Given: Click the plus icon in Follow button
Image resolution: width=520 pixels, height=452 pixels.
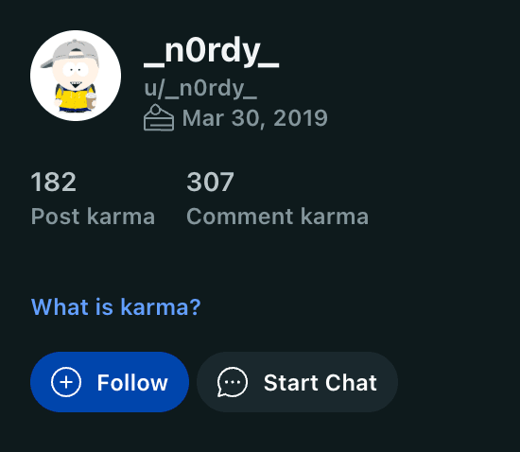Looking at the screenshot, I should coord(66,382).
